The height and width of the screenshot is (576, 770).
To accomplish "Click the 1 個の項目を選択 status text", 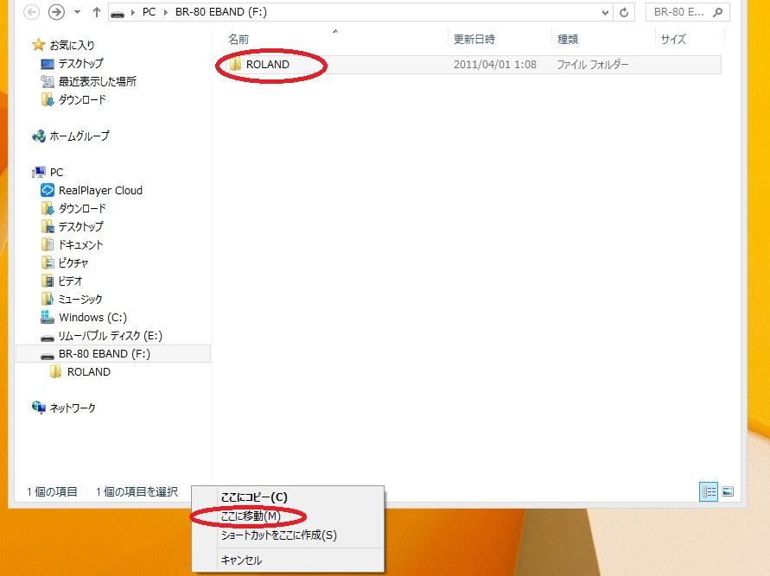I will [x=137, y=491].
